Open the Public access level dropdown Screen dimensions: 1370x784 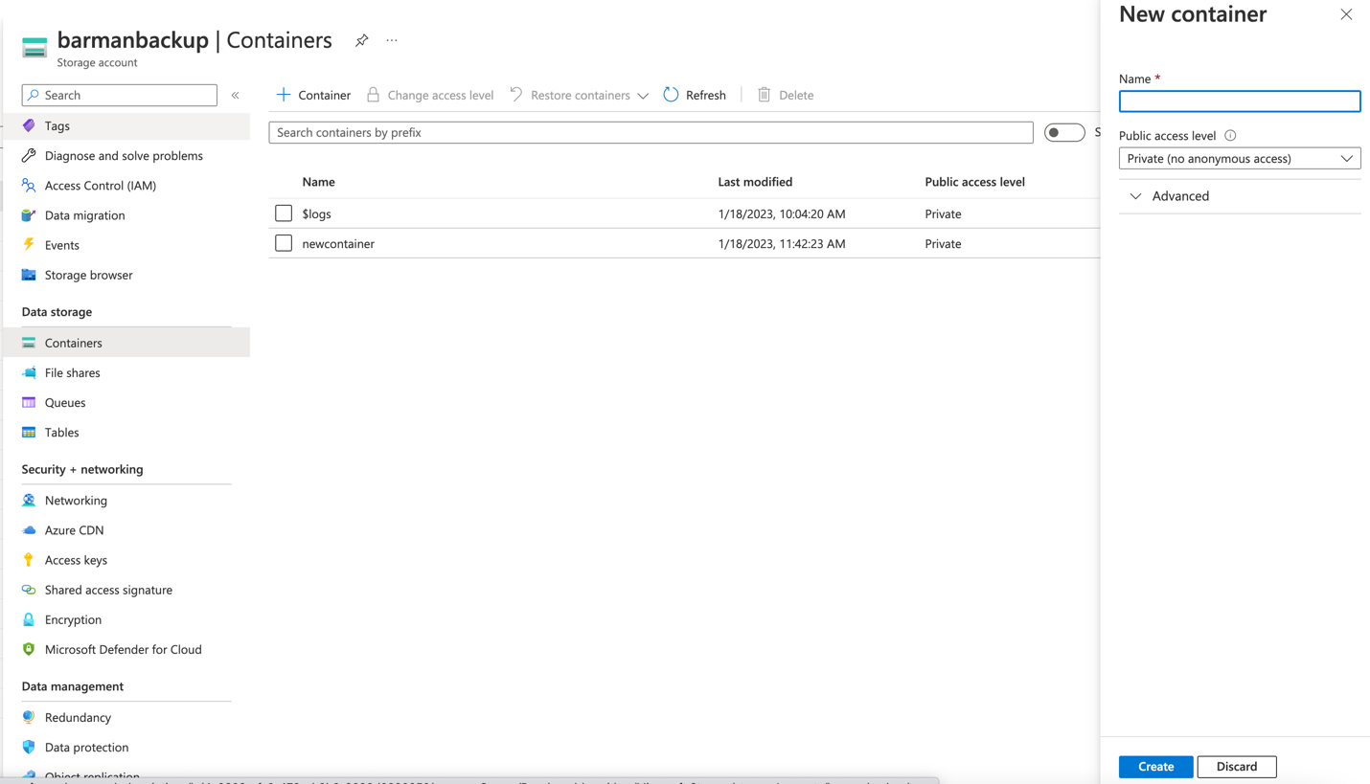click(x=1239, y=159)
